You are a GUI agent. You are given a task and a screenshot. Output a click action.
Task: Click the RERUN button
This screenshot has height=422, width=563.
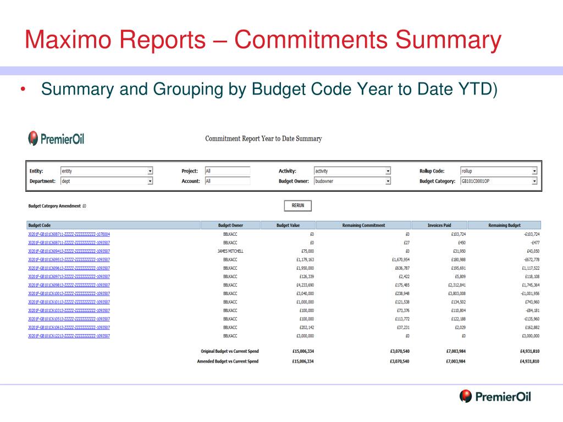(x=297, y=206)
